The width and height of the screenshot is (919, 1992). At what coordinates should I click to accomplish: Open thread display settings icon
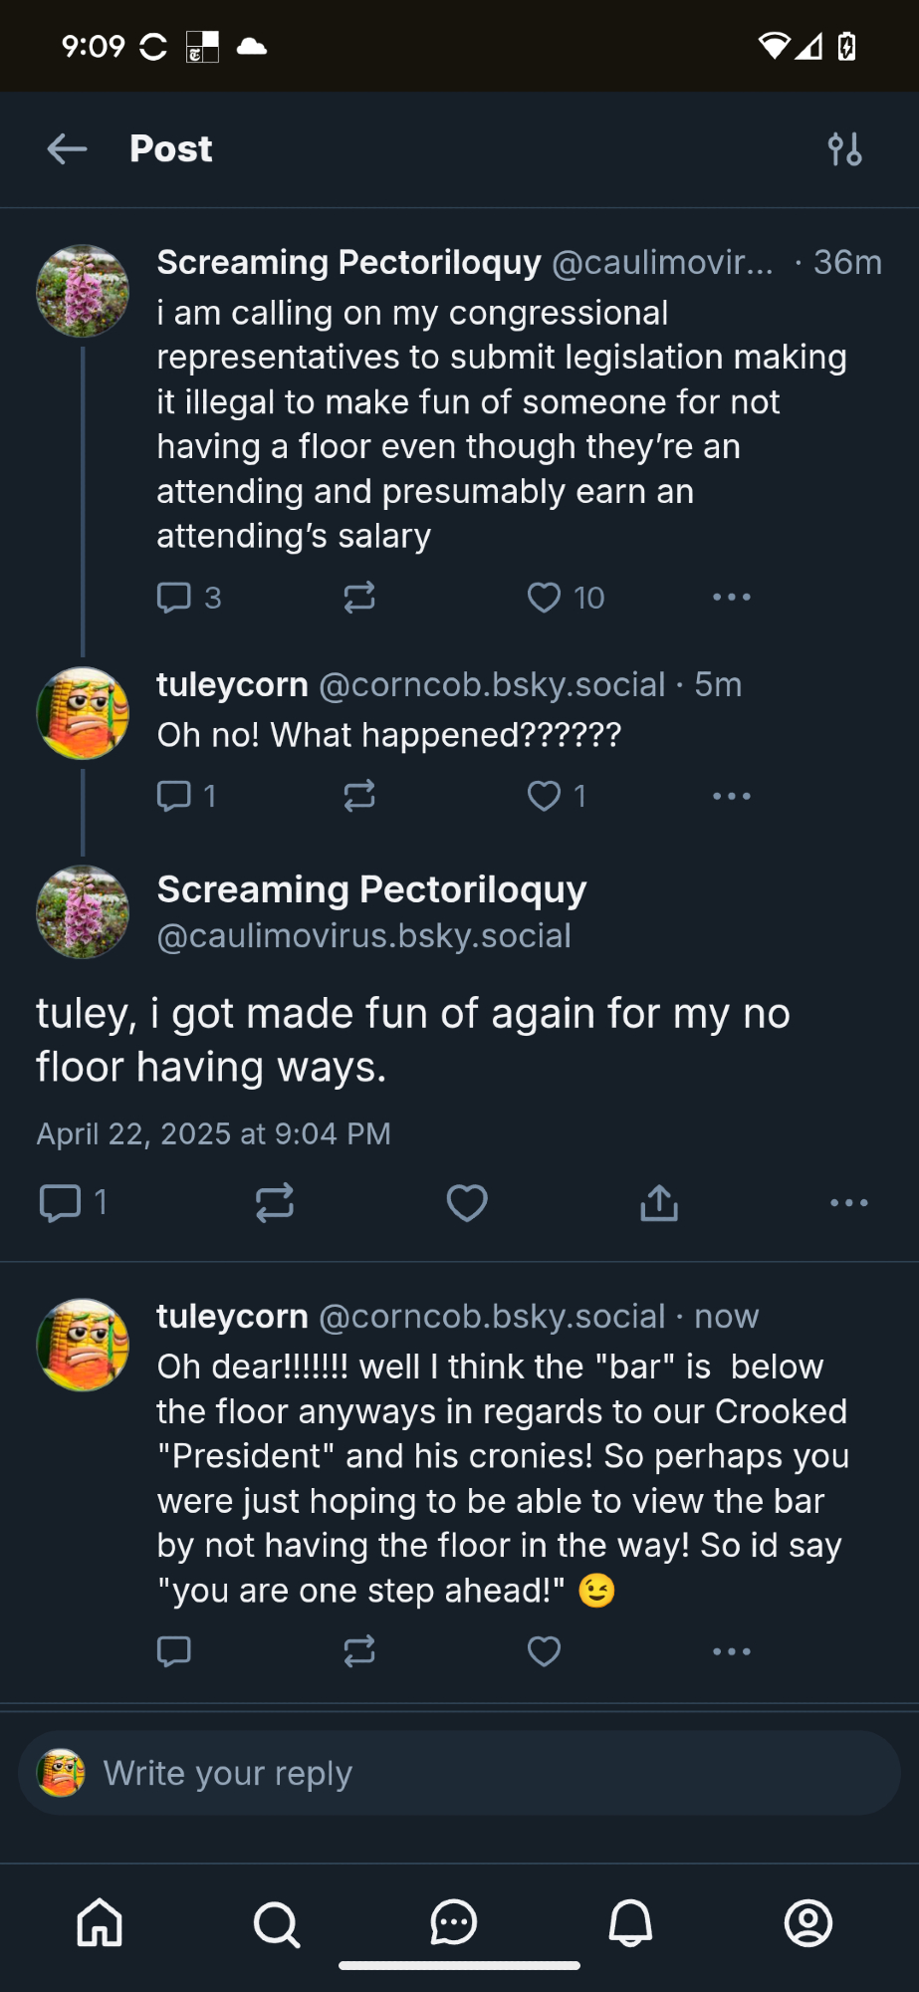coord(844,149)
